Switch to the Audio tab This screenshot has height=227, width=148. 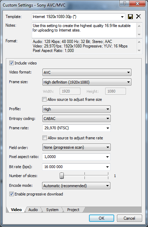point(33,210)
